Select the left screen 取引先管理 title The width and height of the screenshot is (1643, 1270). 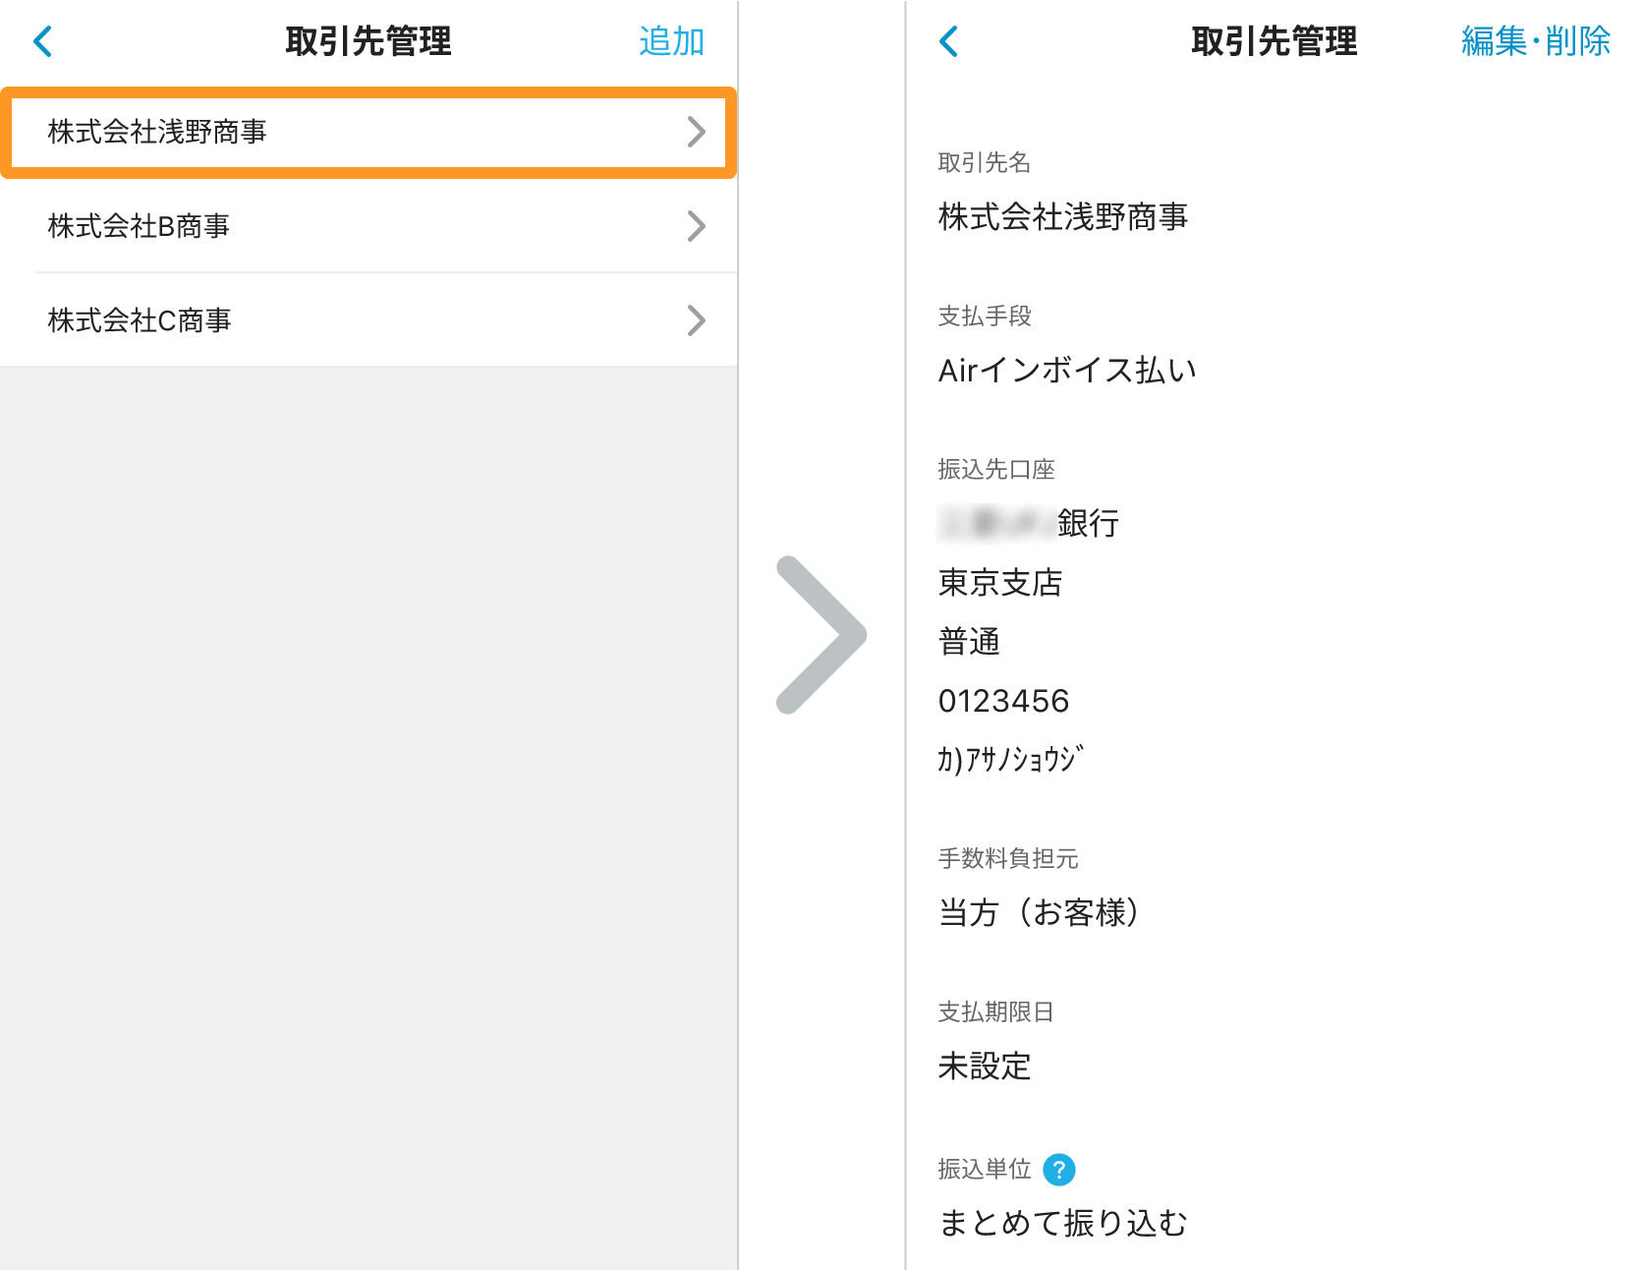tap(368, 41)
